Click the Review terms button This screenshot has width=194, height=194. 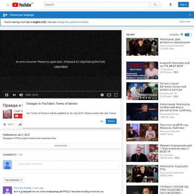point(111,121)
